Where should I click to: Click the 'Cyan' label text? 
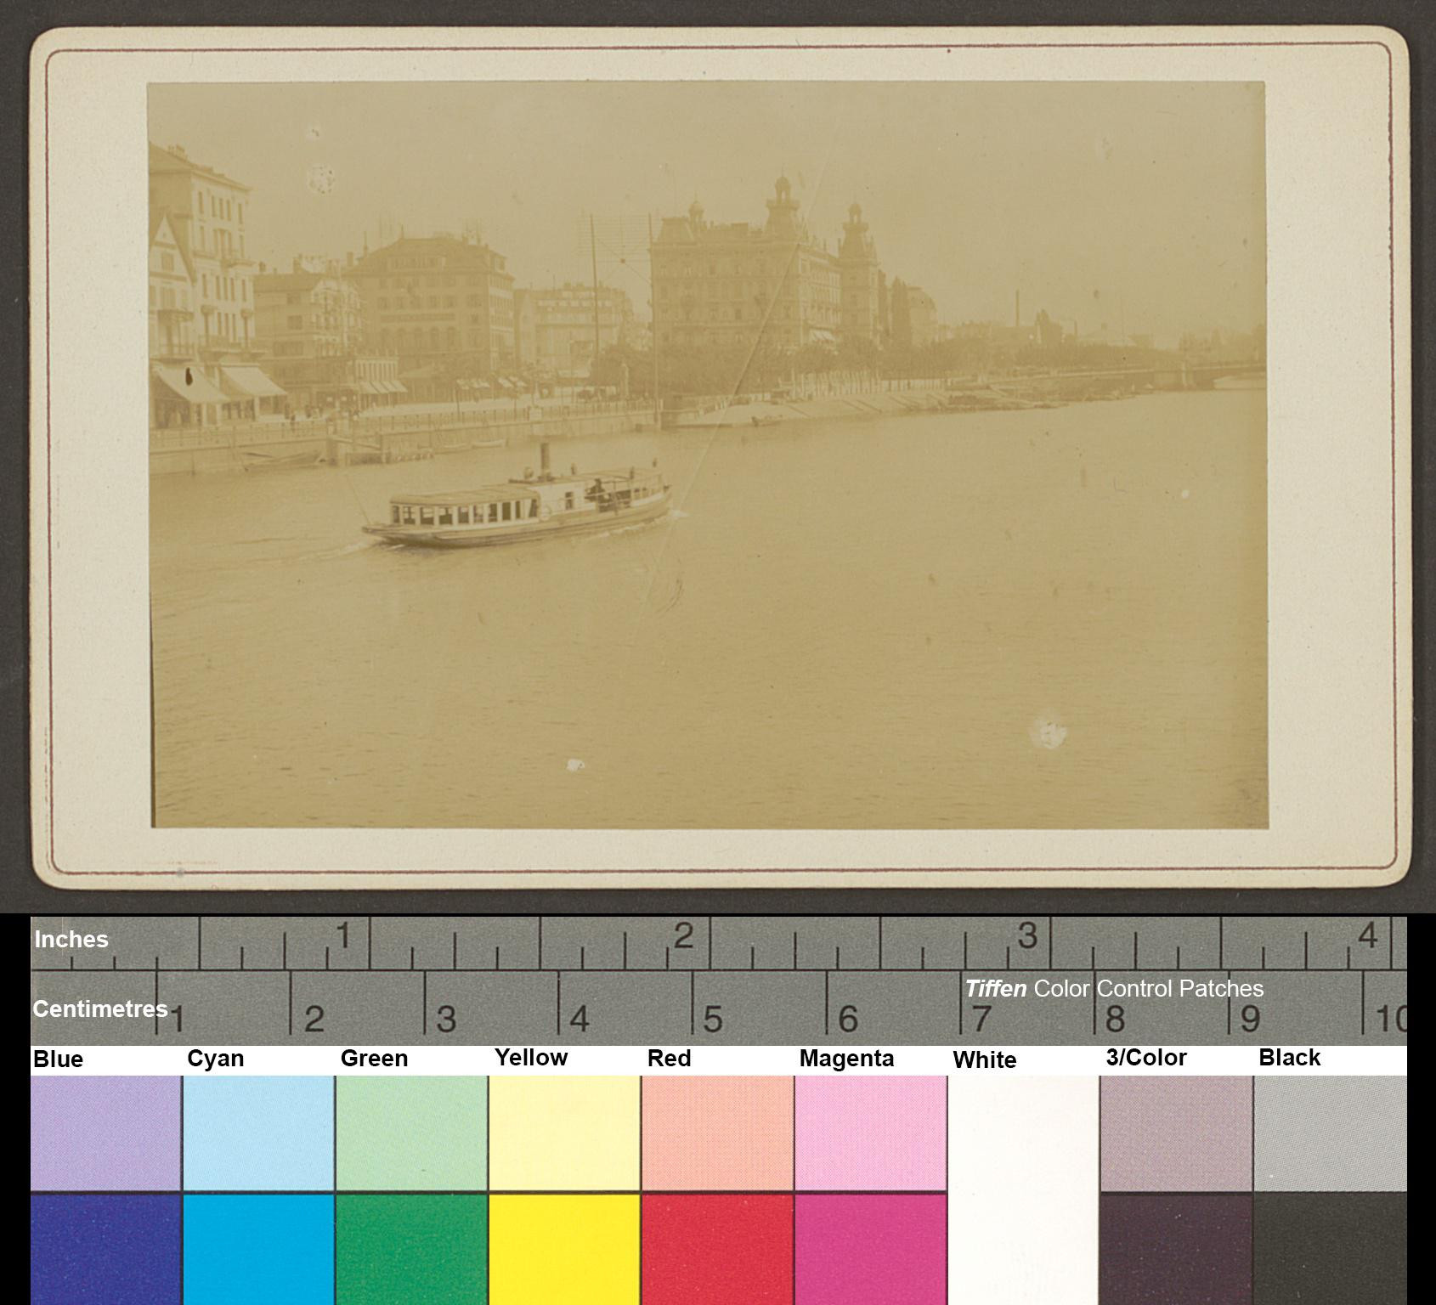[215, 1059]
